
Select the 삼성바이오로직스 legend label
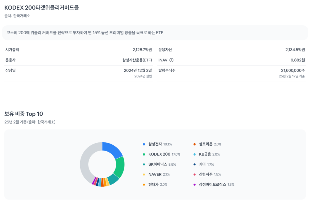click(x=212, y=184)
